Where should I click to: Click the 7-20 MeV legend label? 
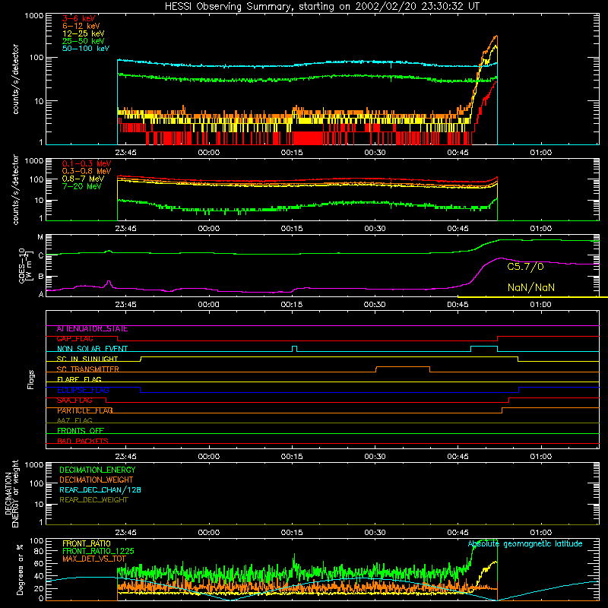pyautogui.click(x=81, y=186)
